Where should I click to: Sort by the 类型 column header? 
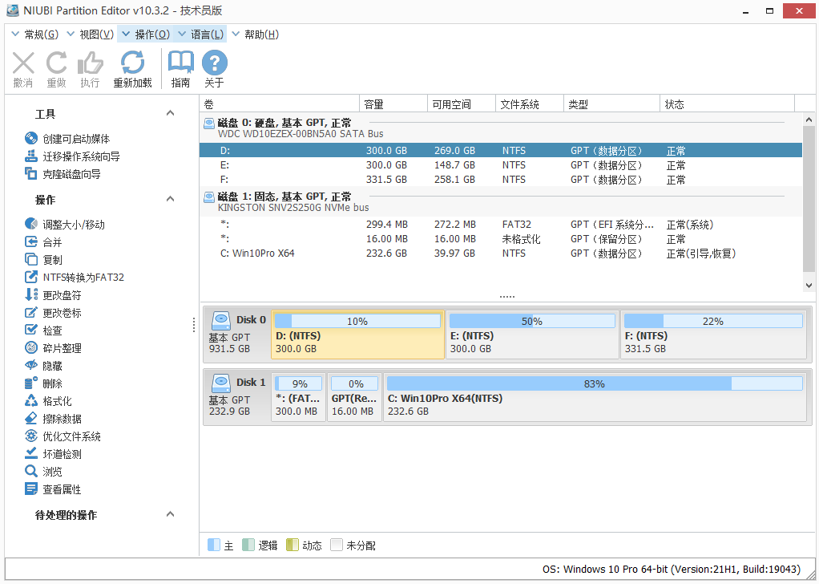[x=612, y=104]
